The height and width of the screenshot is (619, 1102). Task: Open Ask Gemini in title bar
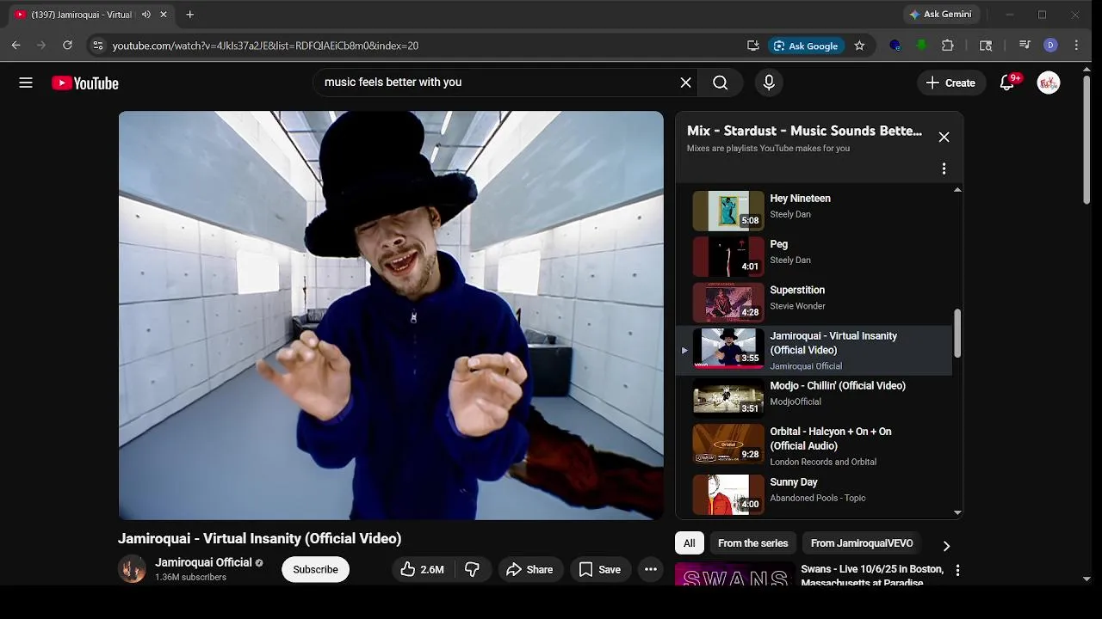tap(940, 15)
